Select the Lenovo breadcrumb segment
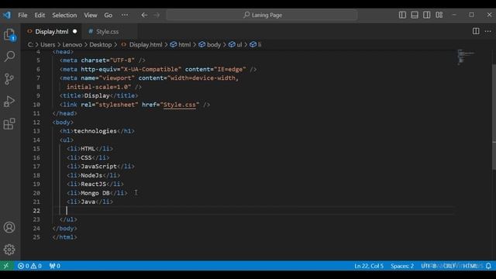This screenshot has height=279, width=496. coord(72,45)
